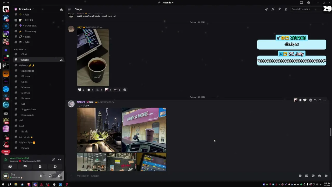Open July's profile from the username
This screenshot has height=187, width=332.
point(79,27)
